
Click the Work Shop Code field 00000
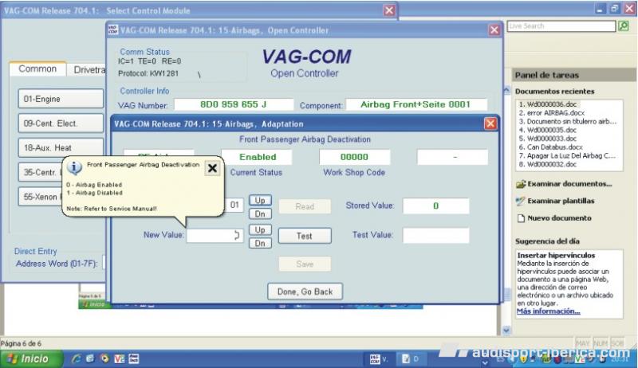pyautogui.click(x=354, y=157)
